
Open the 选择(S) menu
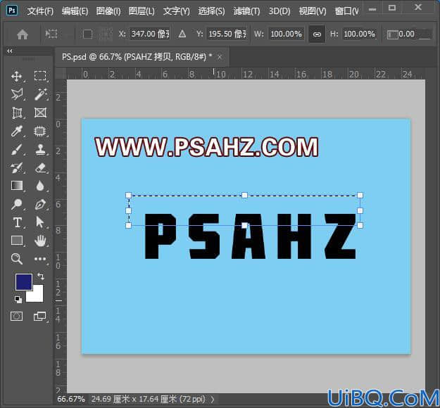211,11
